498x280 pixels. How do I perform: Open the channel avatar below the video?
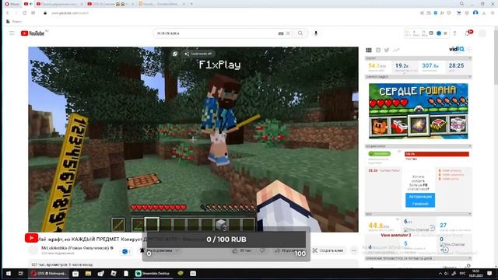coord(33,250)
